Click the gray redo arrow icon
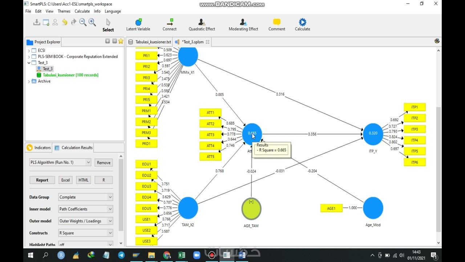This screenshot has height=262, width=465. (x=73, y=22)
